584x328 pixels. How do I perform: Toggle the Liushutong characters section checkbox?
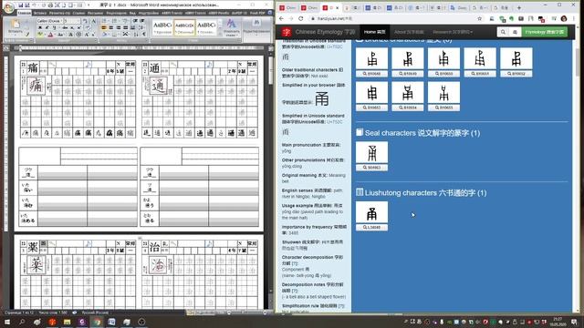coord(360,192)
